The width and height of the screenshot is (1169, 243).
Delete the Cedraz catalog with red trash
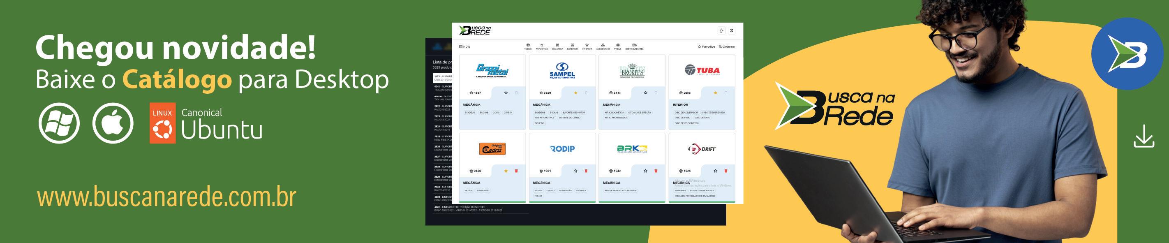click(516, 171)
